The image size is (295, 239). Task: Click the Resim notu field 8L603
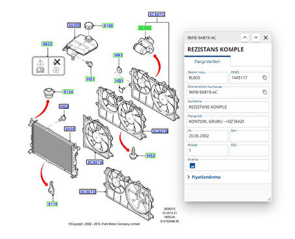208,77
